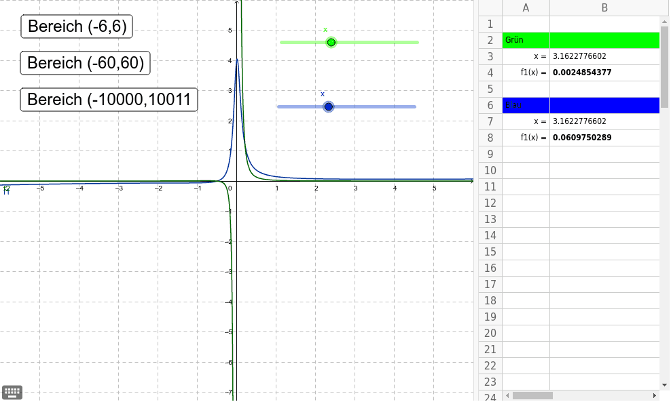671x402 pixels.
Task: Select the 'f1(x) =' label in row 4
Action: [x=534, y=73]
